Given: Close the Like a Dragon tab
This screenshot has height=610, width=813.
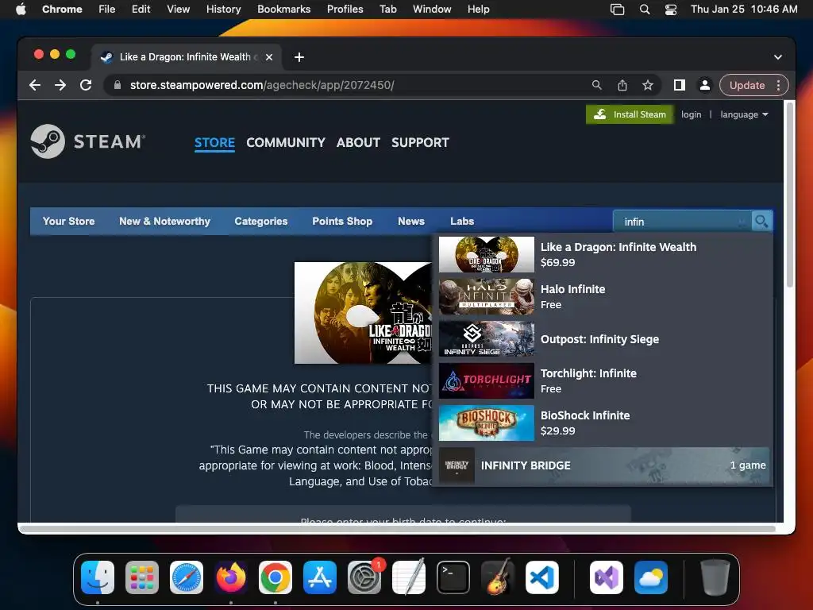Looking at the screenshot, I should pyautogui.click(x=269, y=57).
